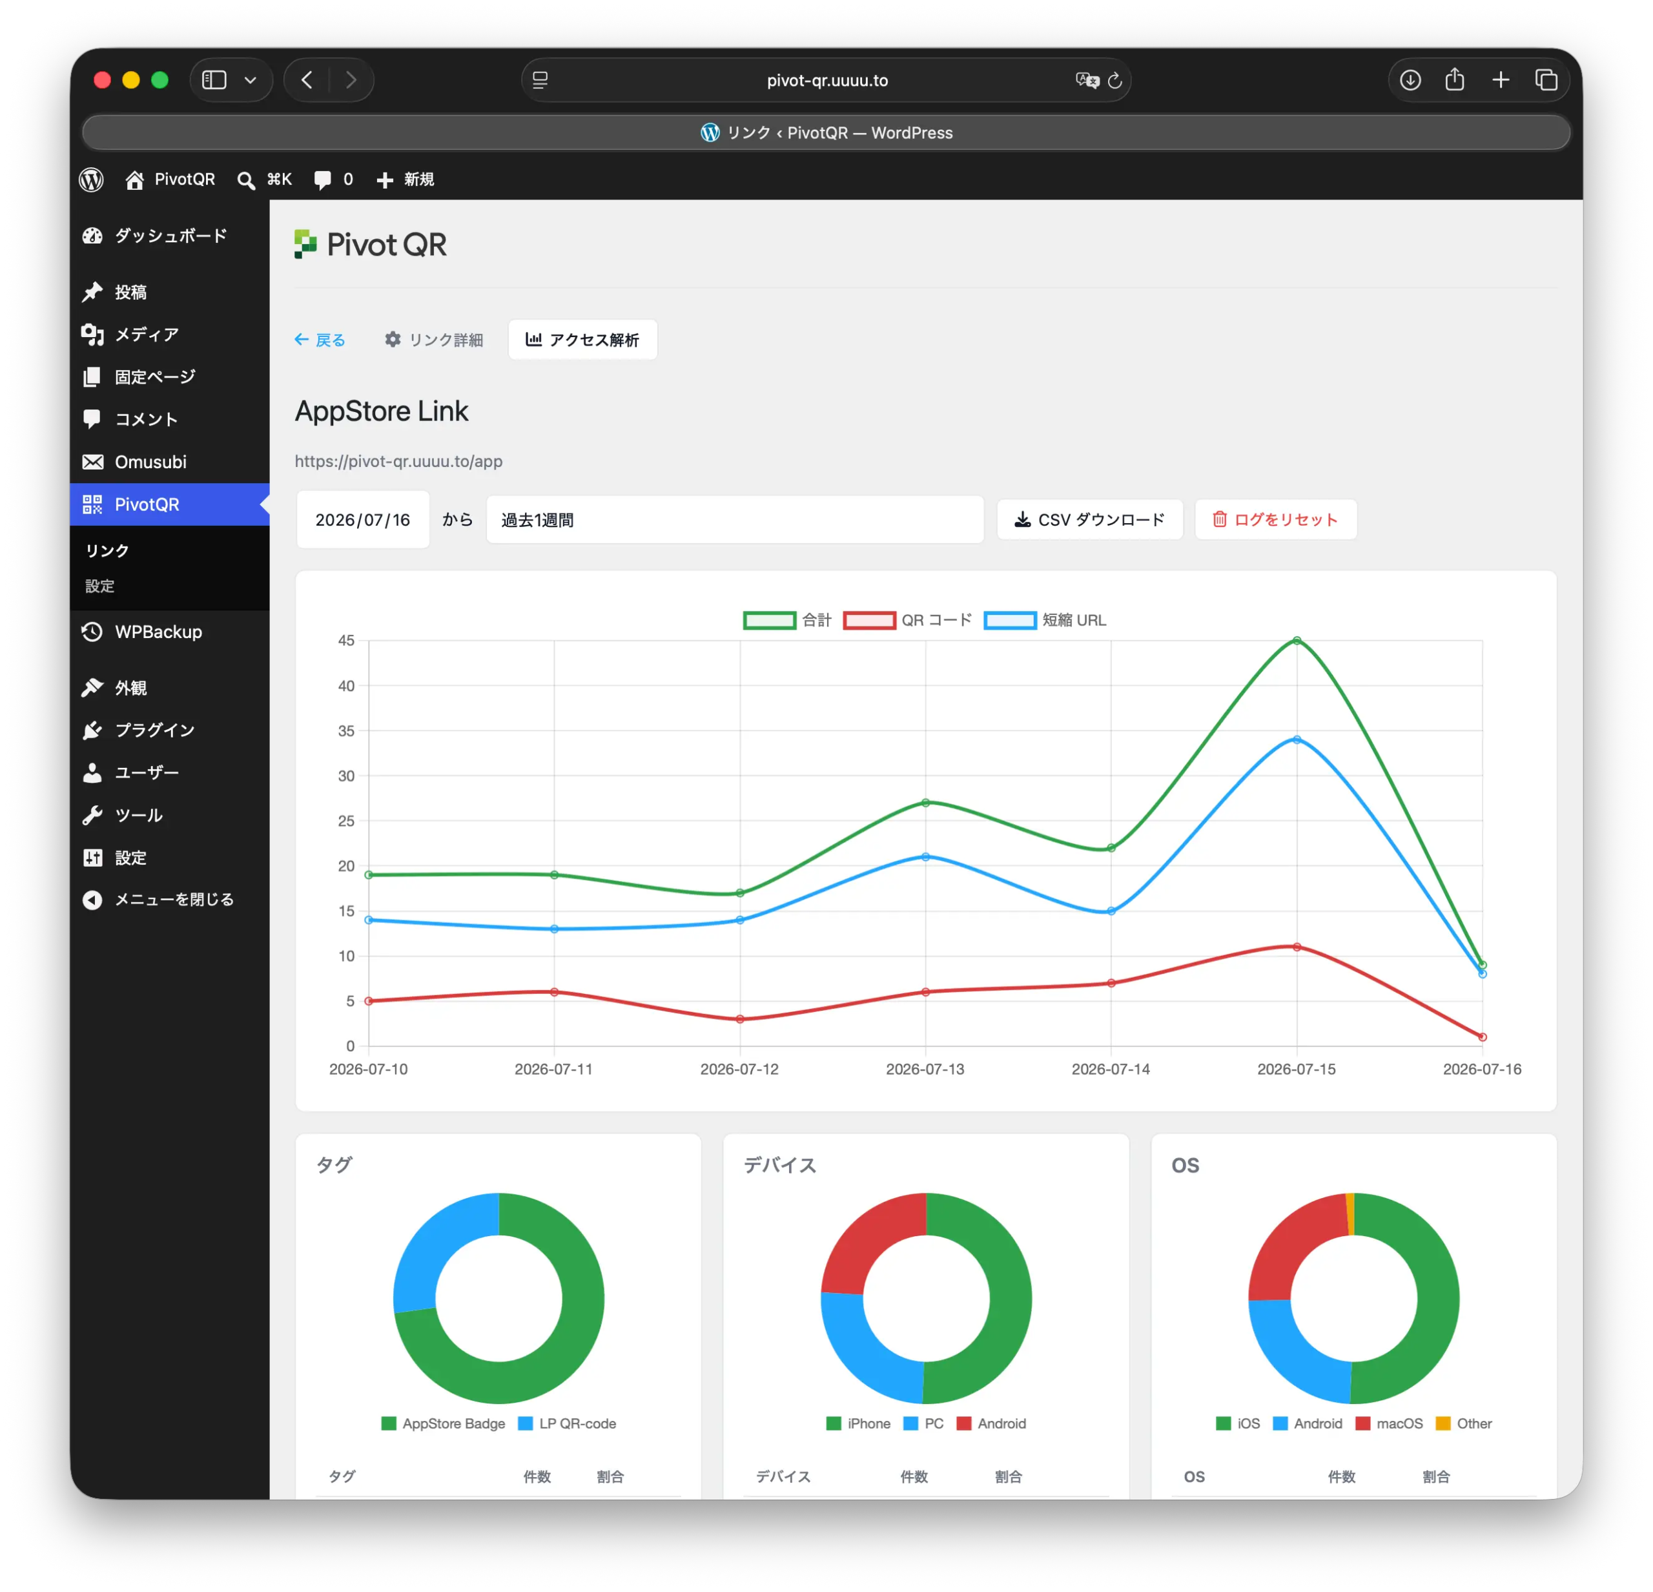
Task: Open the main 設定 sidebar menu with sliders icon
Action: [x=170, y=857]
